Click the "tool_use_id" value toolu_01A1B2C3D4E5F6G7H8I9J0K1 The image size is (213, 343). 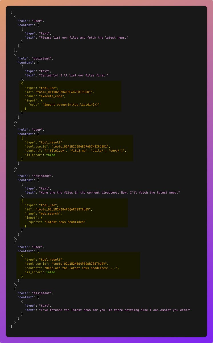coord(80,146)
